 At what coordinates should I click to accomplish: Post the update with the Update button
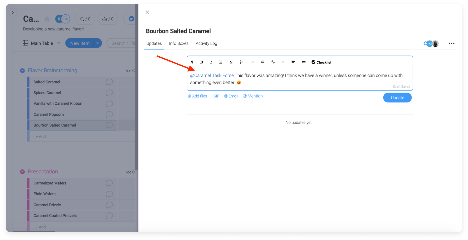click(x=397, y=98)
